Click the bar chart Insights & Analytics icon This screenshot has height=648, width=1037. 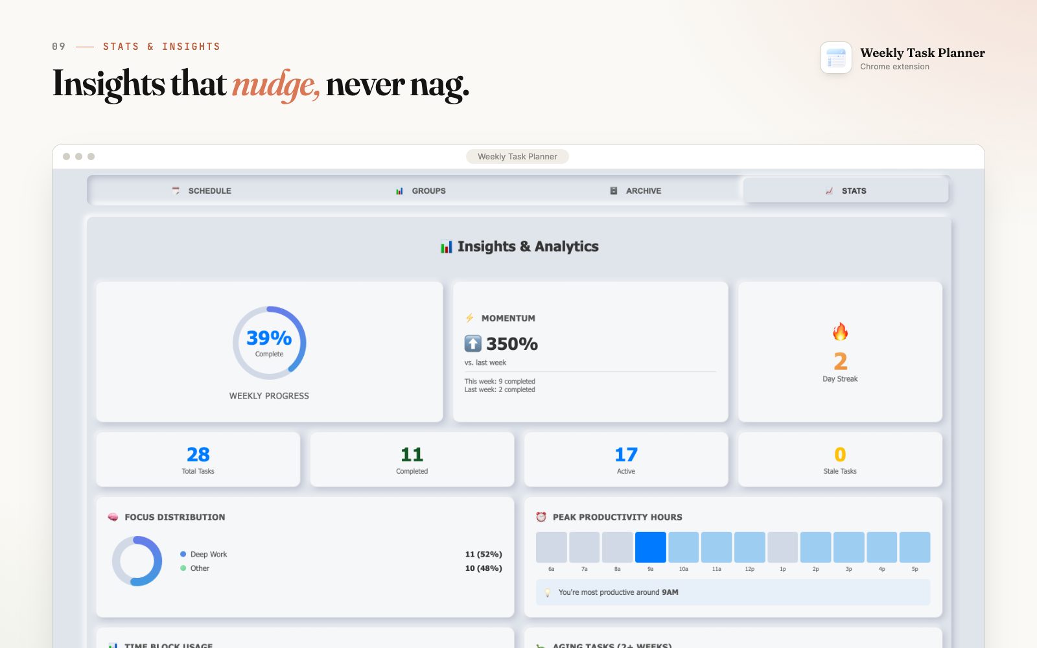pyautogui.click(x=447, y=247)
